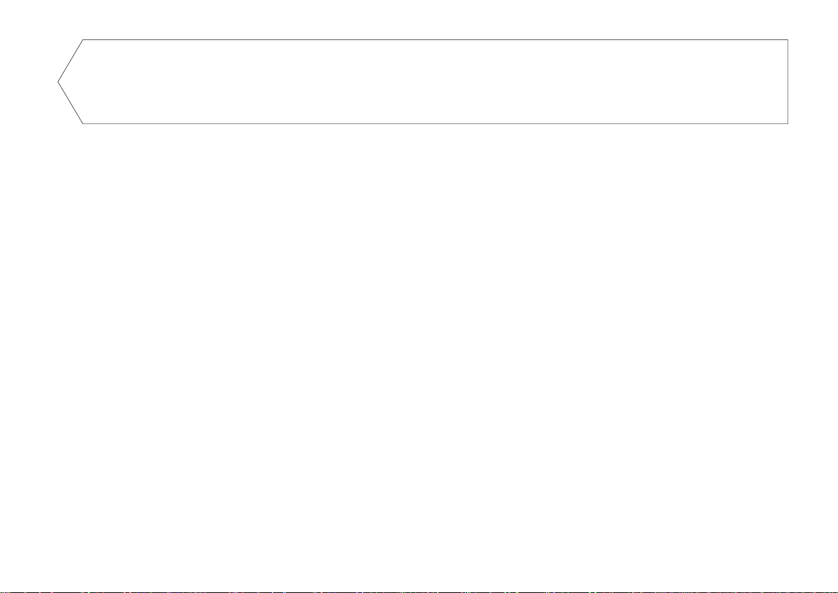Image resolution: width=838 pixels, height=593 pixels.
Task: Click the bottom-right corner of the banner shape
Action: [x=788, y=123]
